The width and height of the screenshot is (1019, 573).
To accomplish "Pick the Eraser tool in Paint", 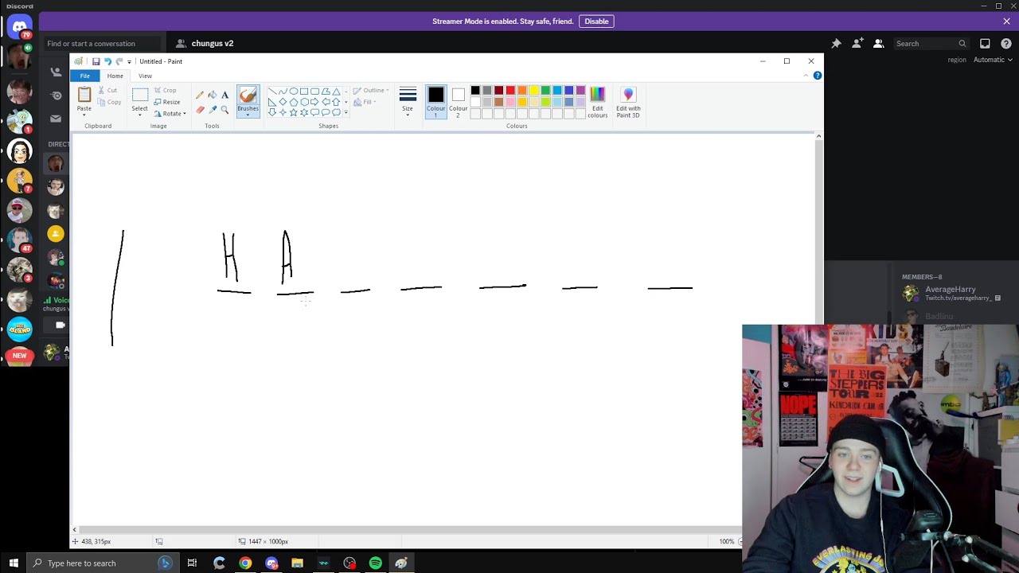I will (x=200, y=110).
